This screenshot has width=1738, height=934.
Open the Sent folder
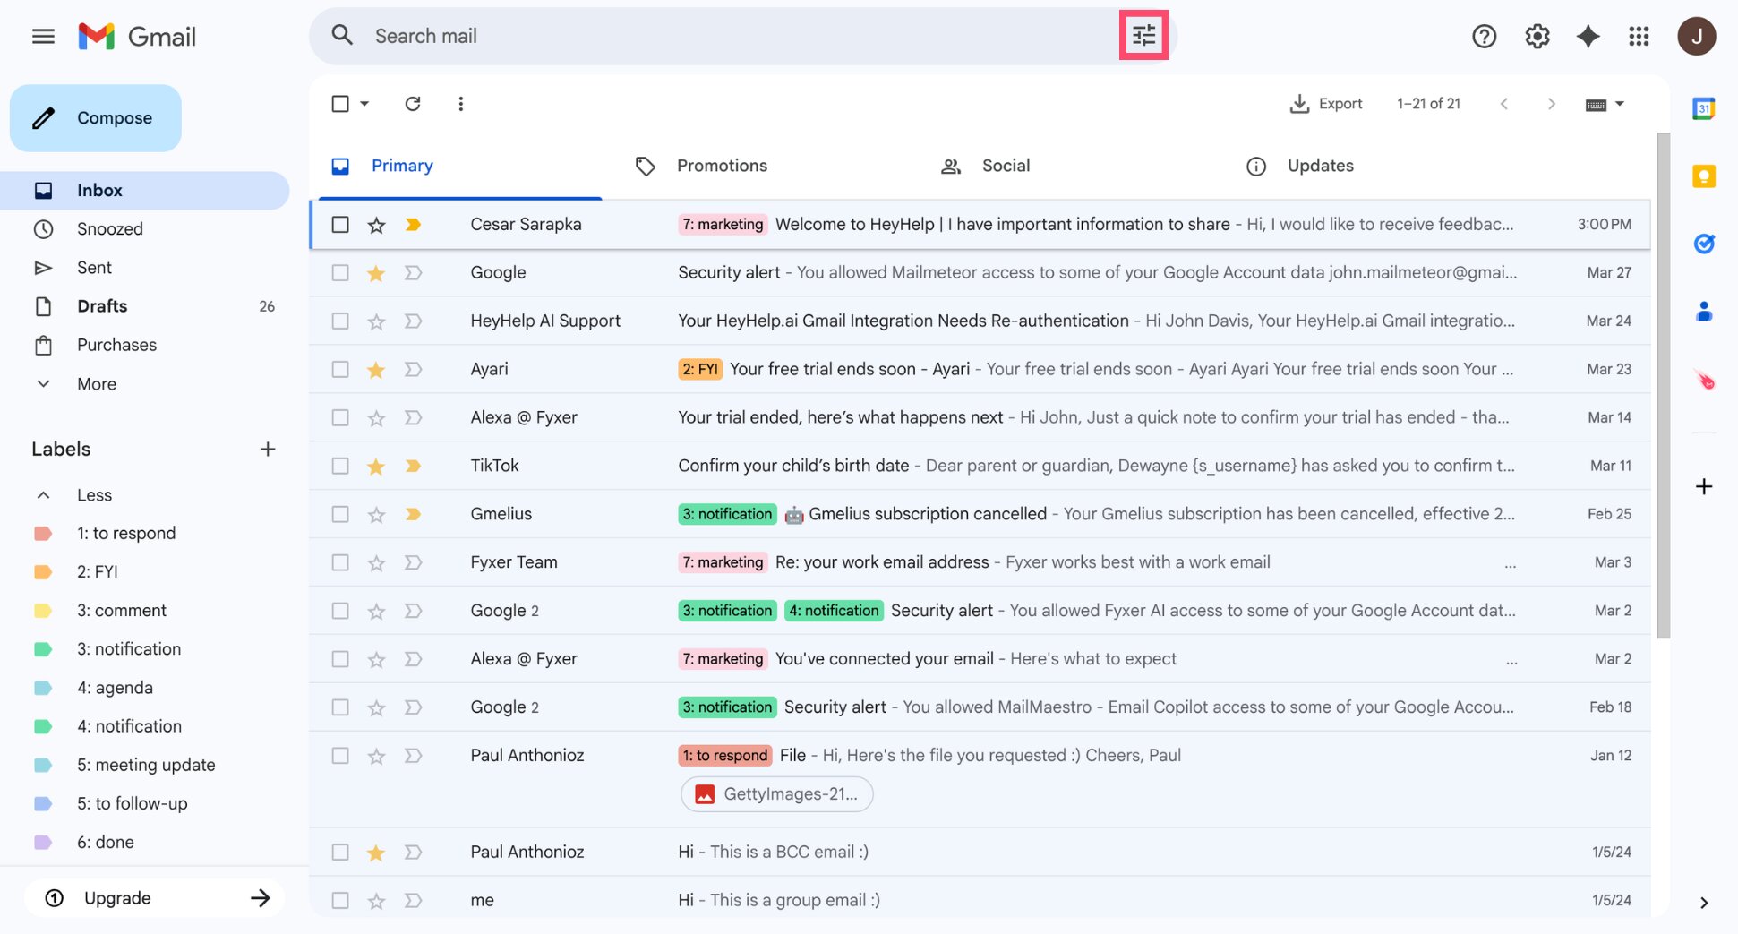145,268
